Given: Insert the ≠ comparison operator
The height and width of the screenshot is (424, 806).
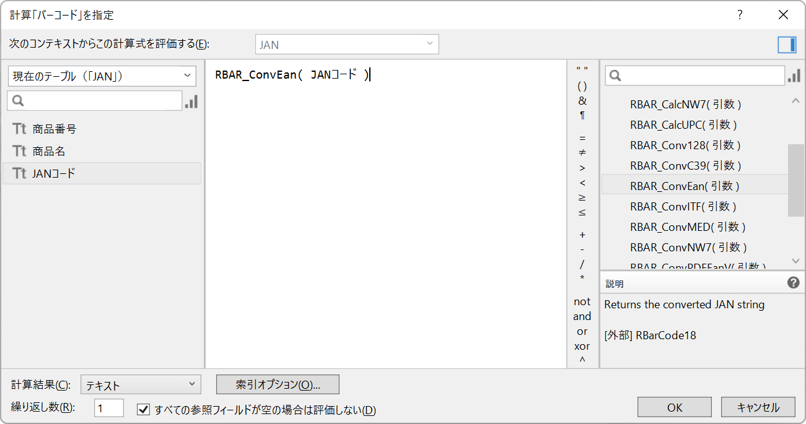Looking at the screenshot, I should [582, 153].
